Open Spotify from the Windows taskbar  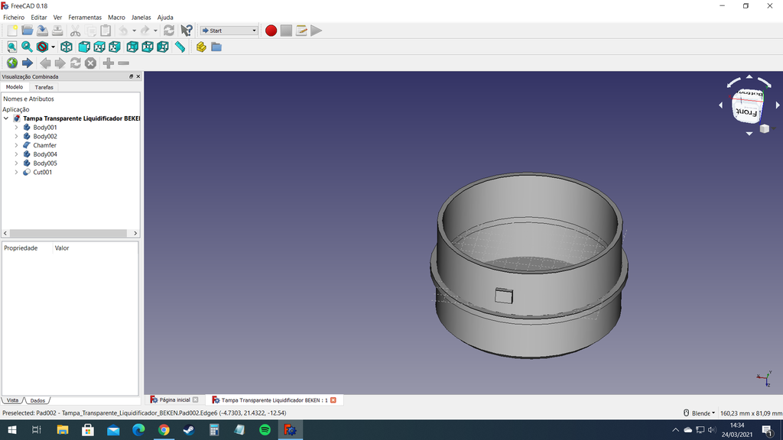(x=265, y=430)
